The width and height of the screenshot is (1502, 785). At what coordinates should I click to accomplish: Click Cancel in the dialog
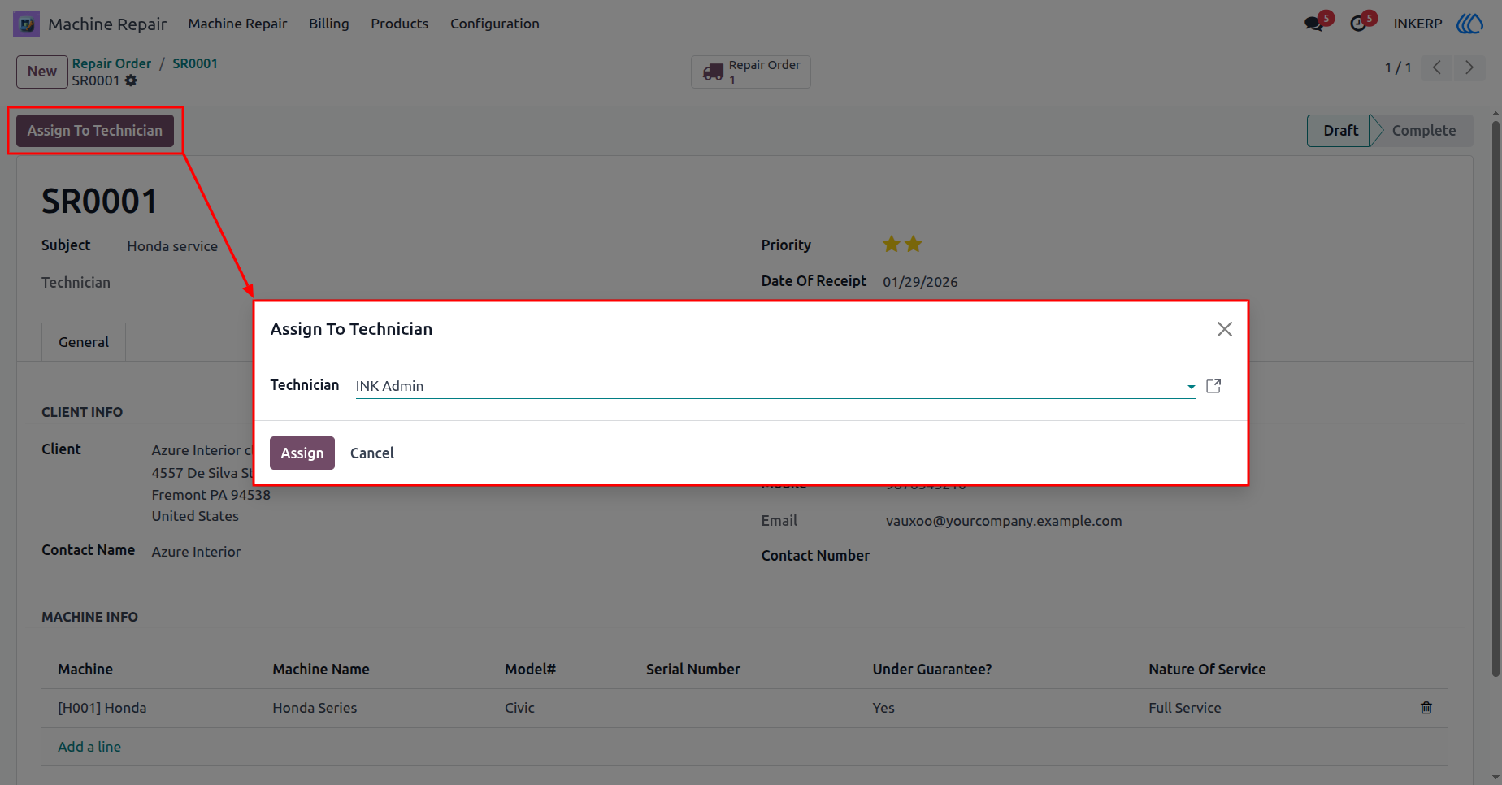click(x=372, y=453)
